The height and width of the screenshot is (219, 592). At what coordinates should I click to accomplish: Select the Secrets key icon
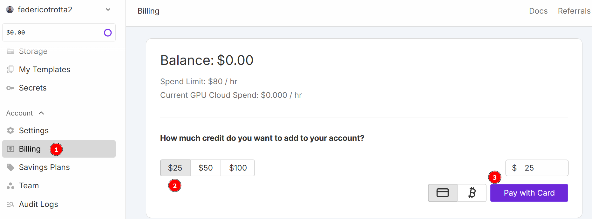coord(10,88)
